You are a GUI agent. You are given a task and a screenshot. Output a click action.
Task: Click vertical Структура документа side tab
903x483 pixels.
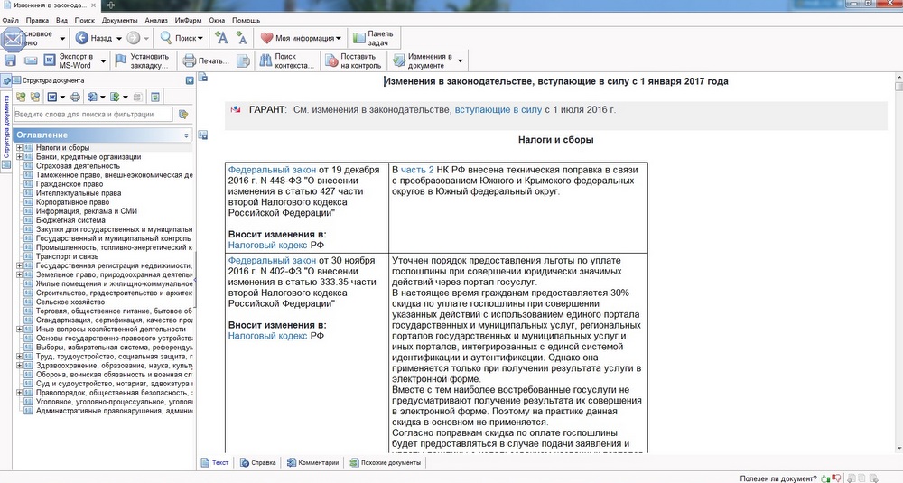5,126
